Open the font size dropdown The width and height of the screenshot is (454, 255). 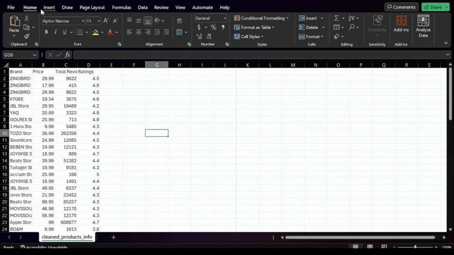(x=99, y=21)
